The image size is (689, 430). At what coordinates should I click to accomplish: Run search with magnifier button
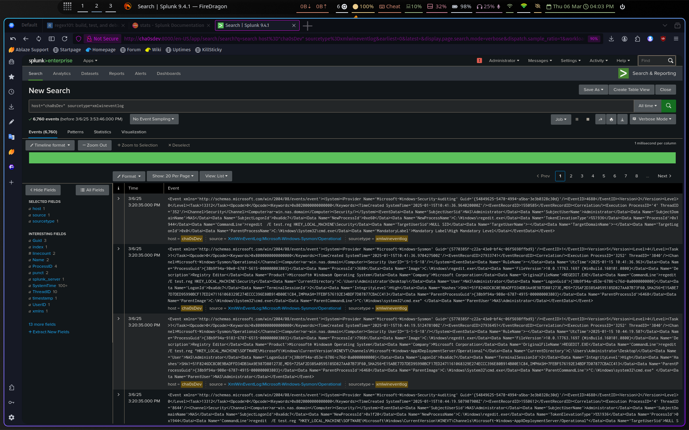pos(669,106)
